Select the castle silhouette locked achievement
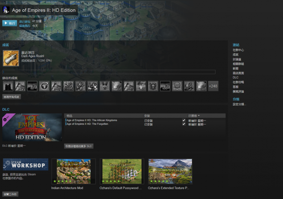The image size is (283, 199). [x=8, y=86]
